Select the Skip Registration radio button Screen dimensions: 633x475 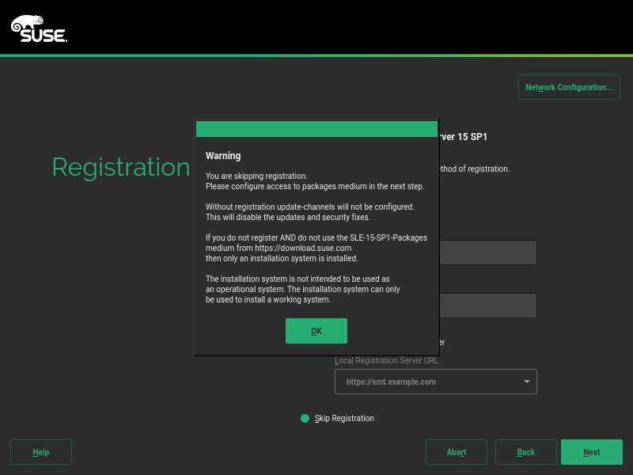pos(305,418)
